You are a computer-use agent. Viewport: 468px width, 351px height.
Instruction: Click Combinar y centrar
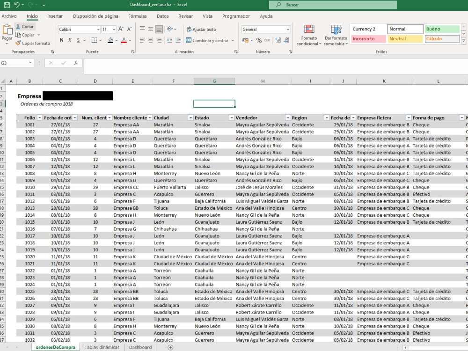coord(207,40)
